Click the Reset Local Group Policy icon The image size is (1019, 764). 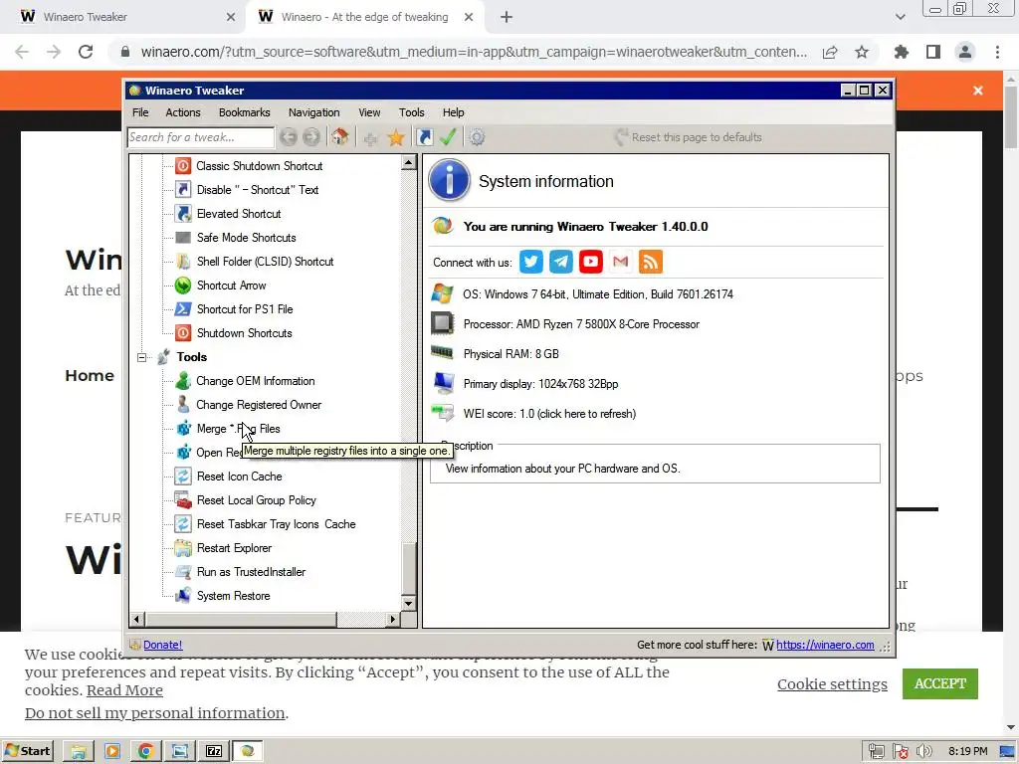183,500
